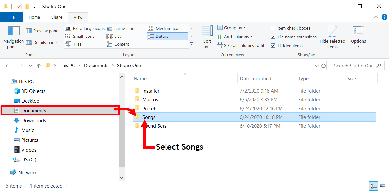Screen dimensions: 389x191
Task: Select the Macros folder
Action: pyautogui.click(x=150, y=100)
